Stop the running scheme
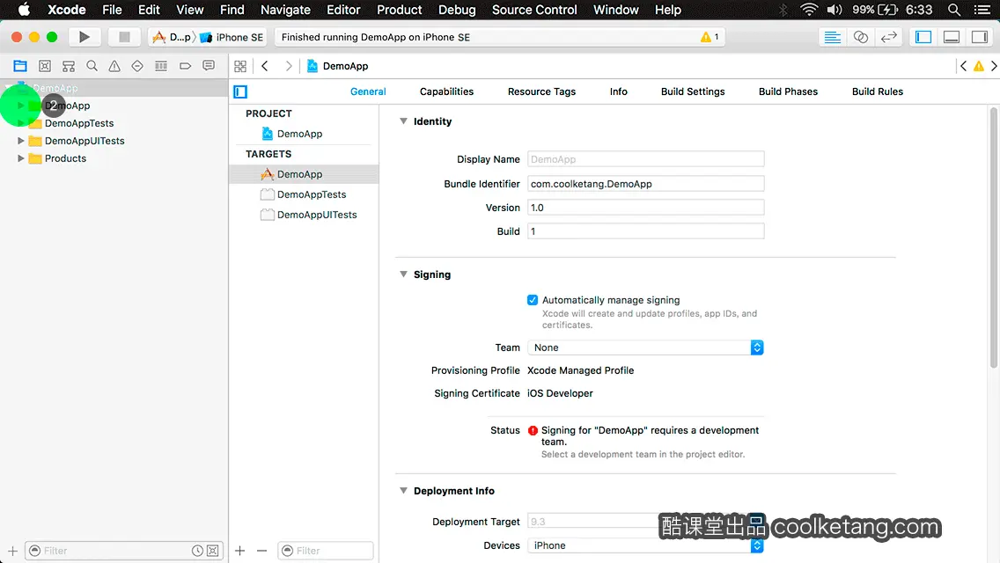The width and height of the screenshot is (1000, 563). coord(124,37)
